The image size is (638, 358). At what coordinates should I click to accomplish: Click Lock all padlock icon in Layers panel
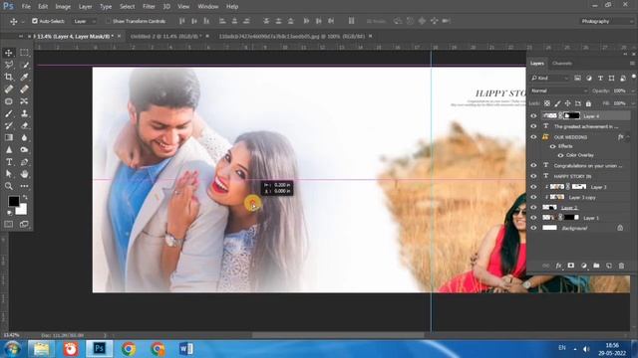click(588, 103)
